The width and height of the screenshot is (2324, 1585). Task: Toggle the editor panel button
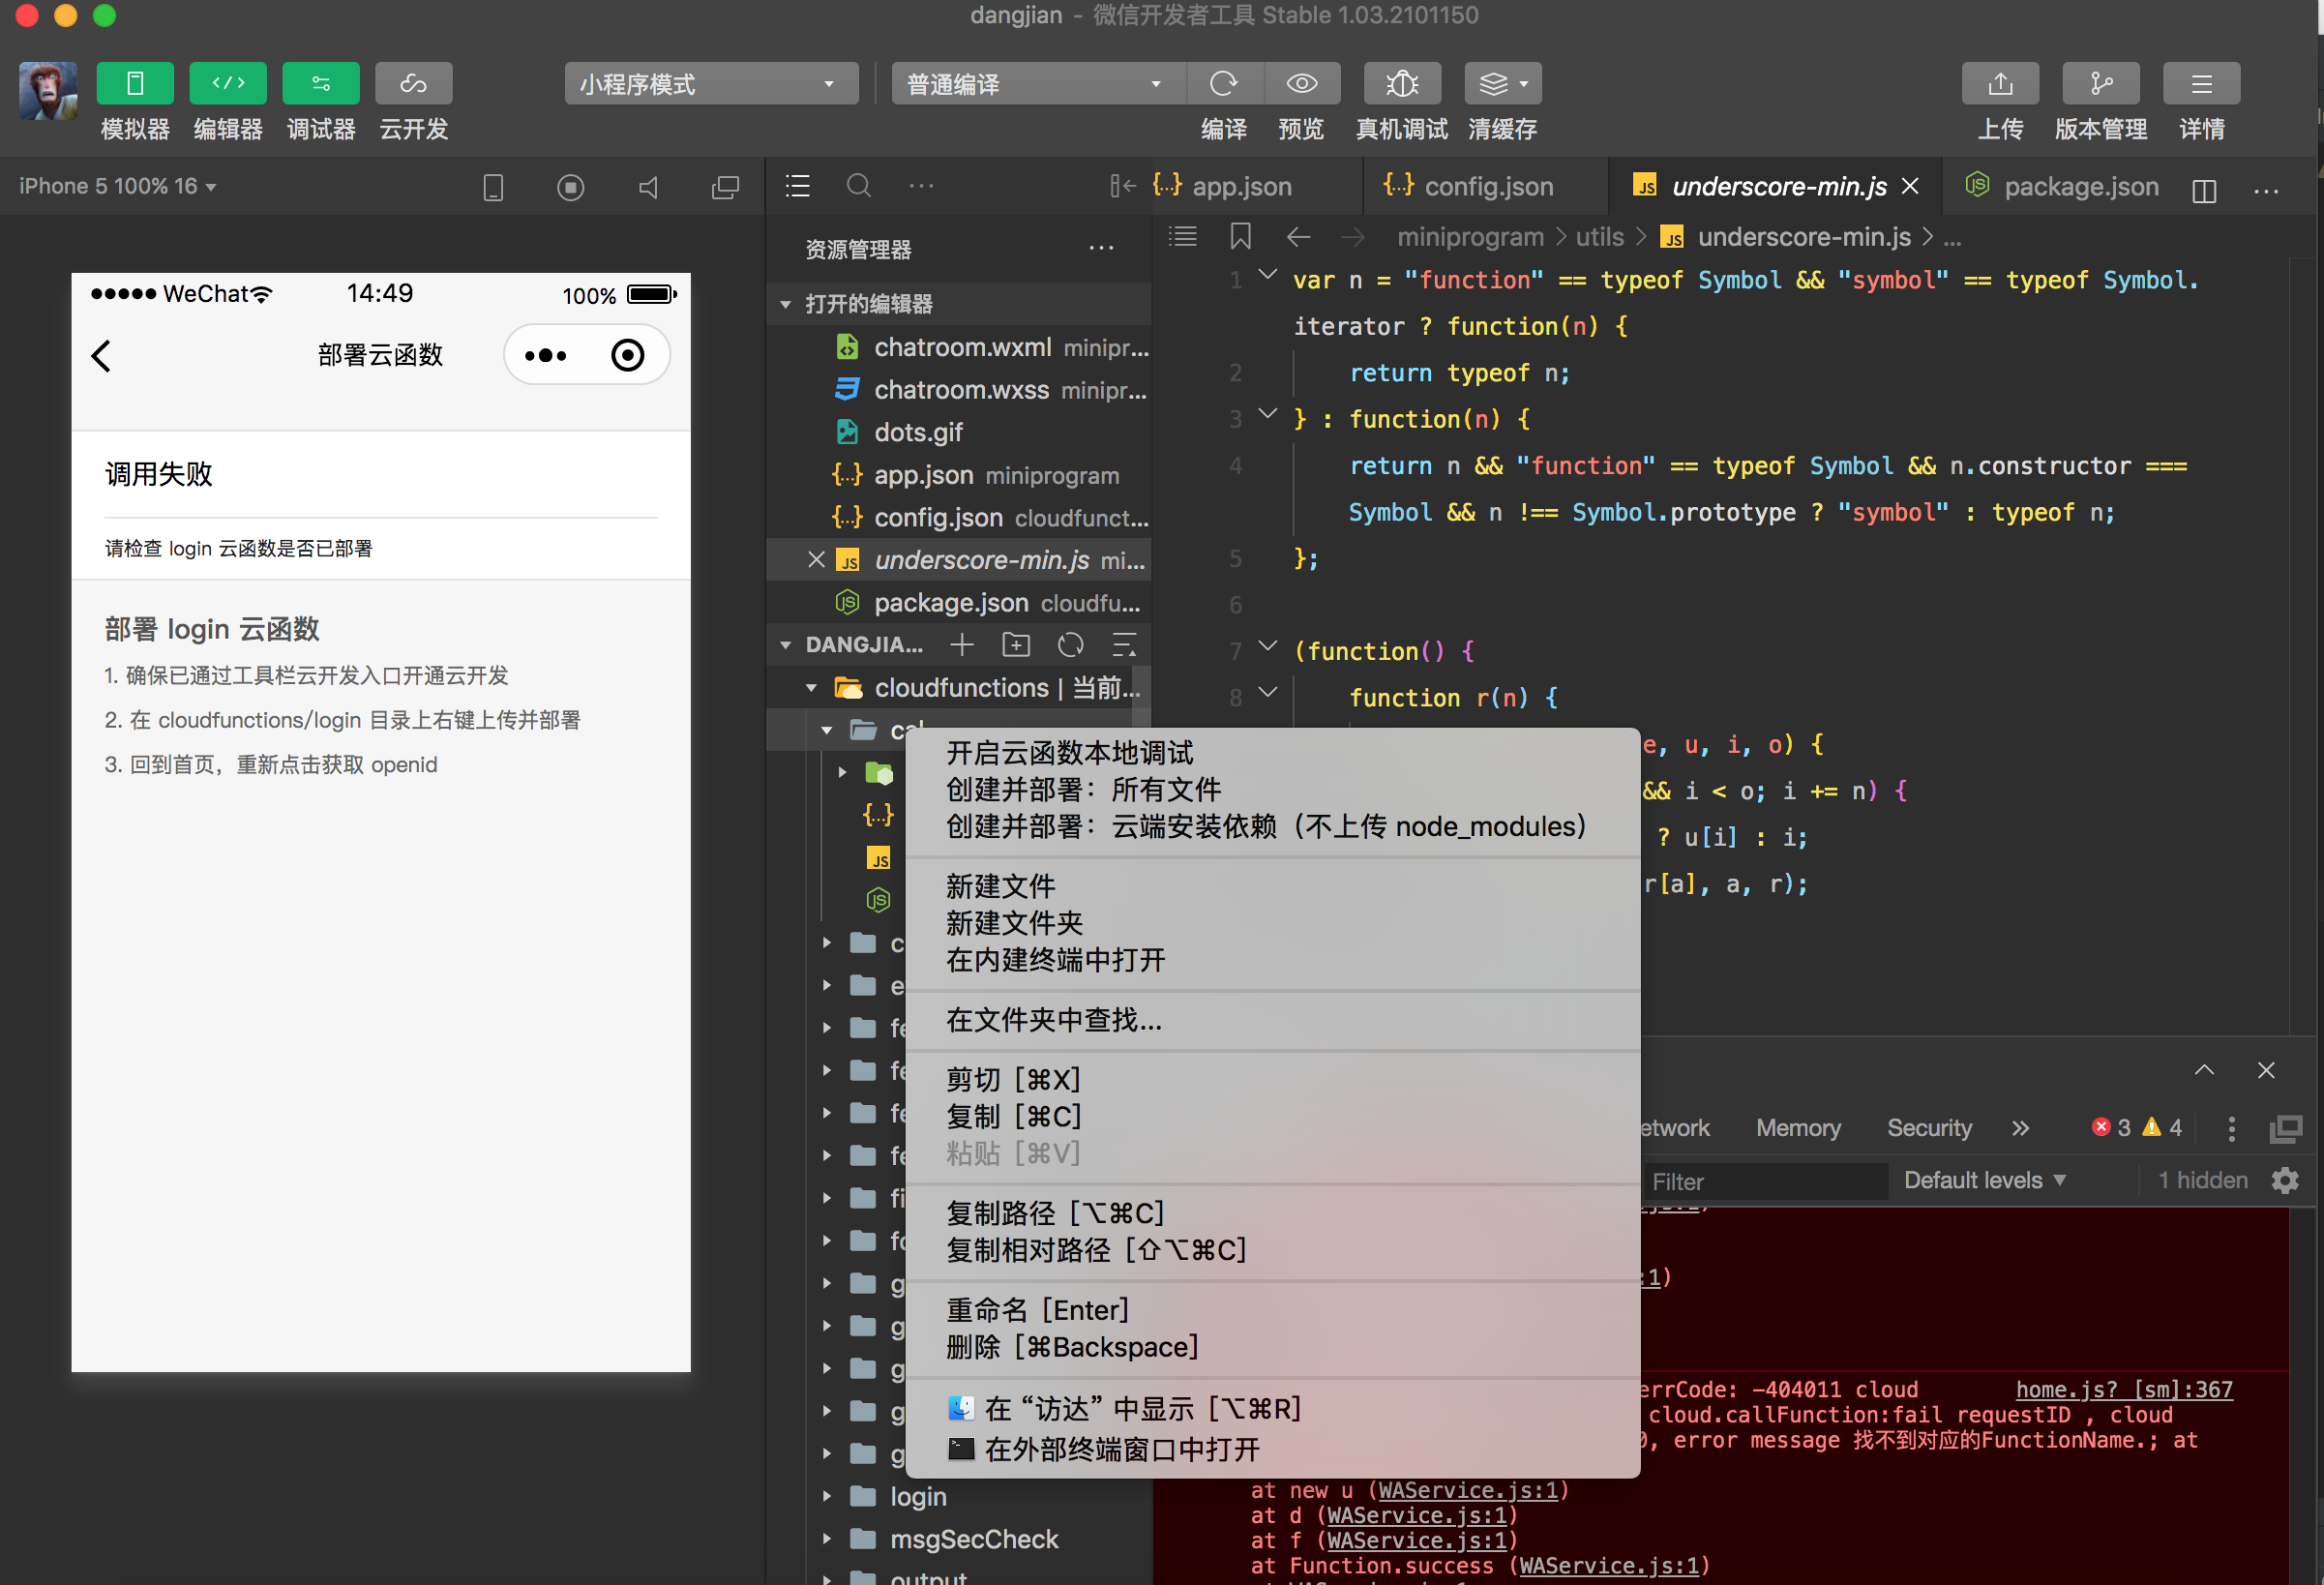(x=228, y=84)
